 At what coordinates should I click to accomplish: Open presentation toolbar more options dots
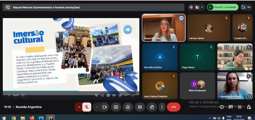126,95
